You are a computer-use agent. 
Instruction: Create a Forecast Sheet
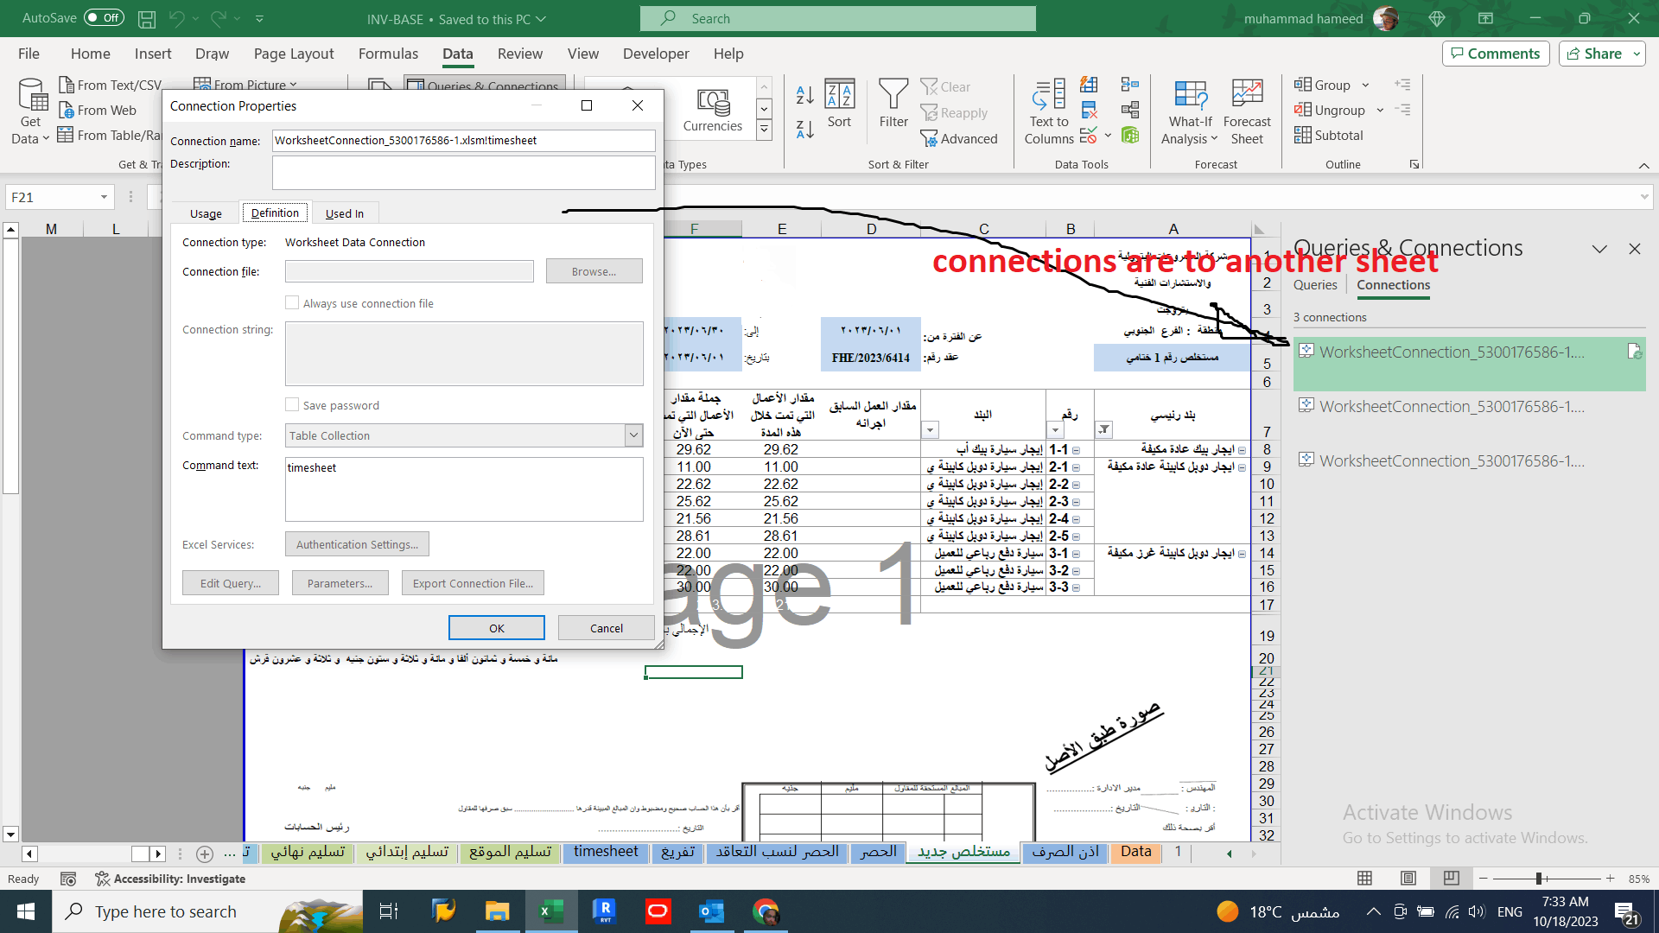coord(1247,112)
